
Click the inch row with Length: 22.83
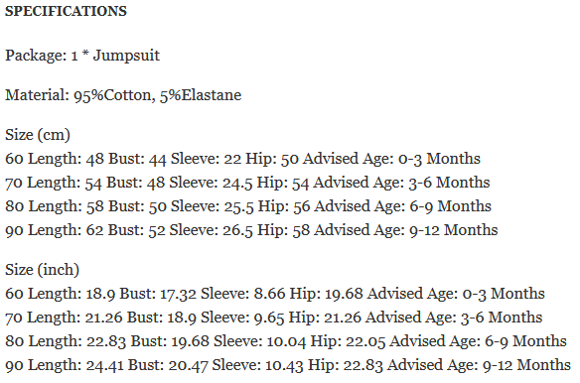pos(286,341)
